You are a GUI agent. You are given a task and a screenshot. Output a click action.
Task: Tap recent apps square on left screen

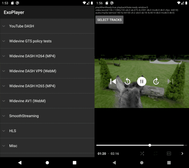click(75, 163)
